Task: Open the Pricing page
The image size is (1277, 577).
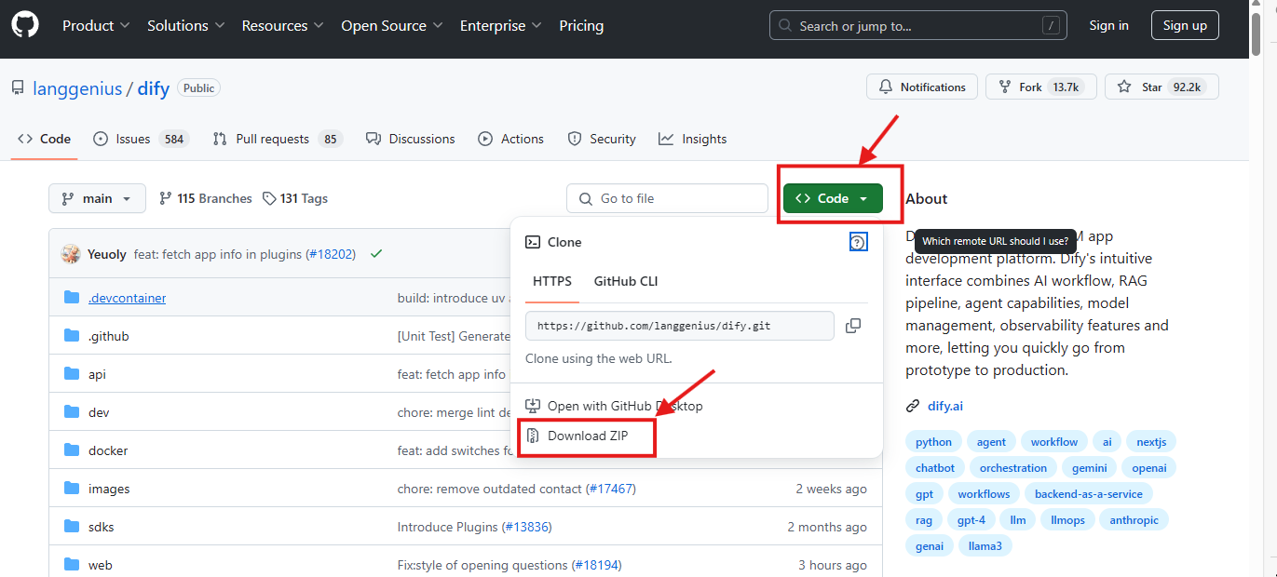Action: coord(581,26)
